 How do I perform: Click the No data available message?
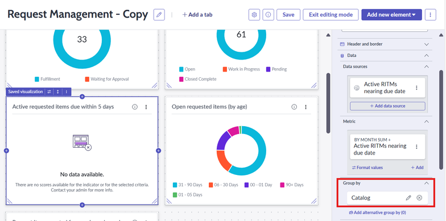coord(82,174)
